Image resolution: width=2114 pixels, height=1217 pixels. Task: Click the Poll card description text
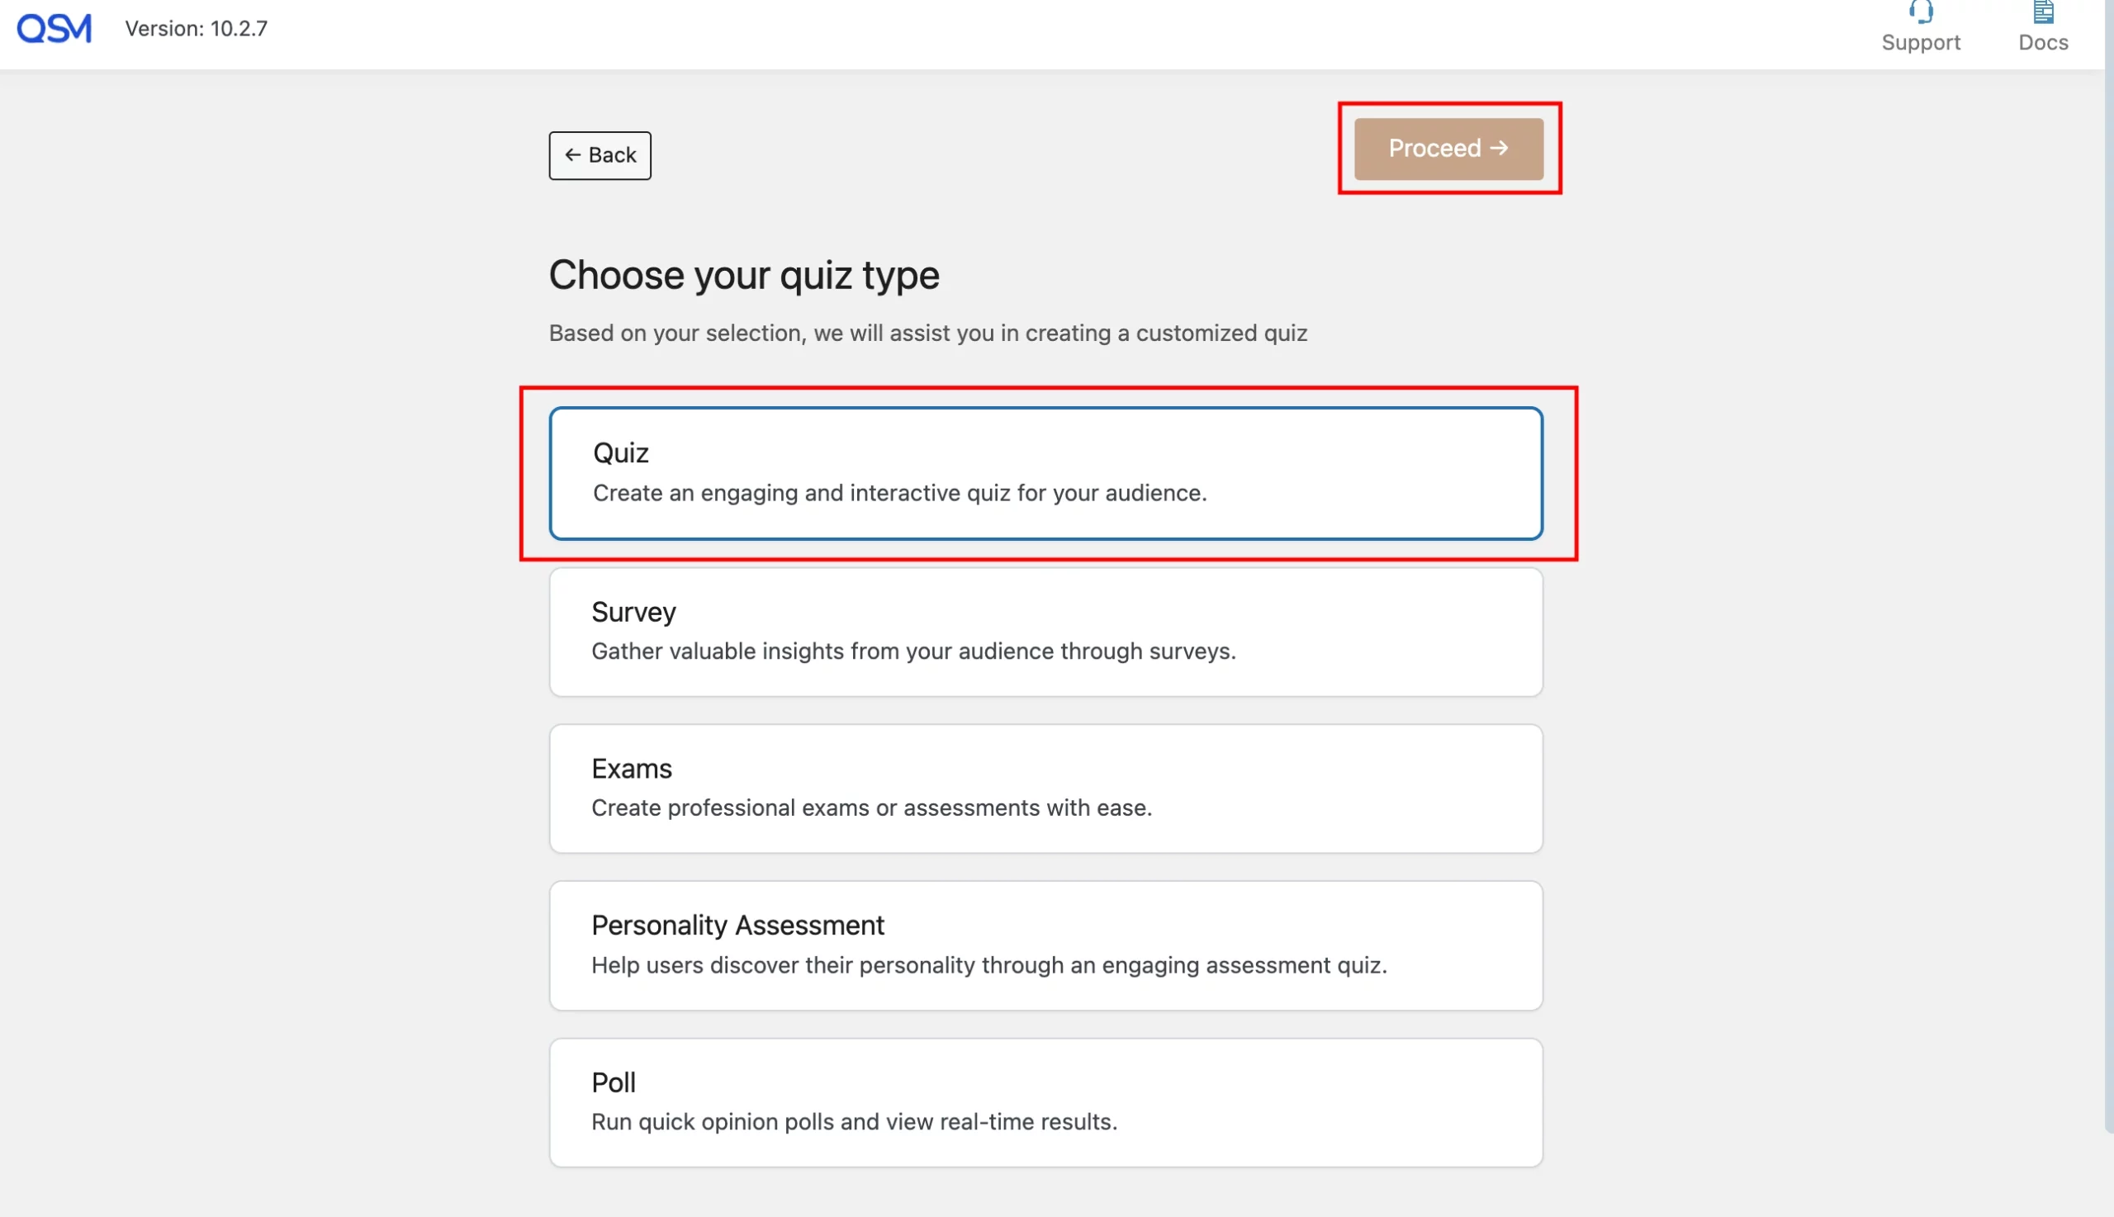854,1123
